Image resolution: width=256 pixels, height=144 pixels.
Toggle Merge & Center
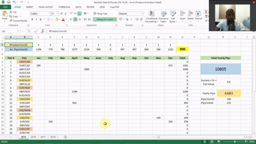(x=104, y=20)
